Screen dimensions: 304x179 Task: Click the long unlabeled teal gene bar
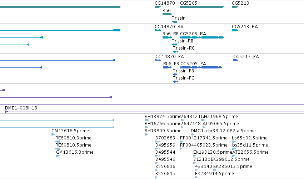pyautogui.click(x=60, y=7)
